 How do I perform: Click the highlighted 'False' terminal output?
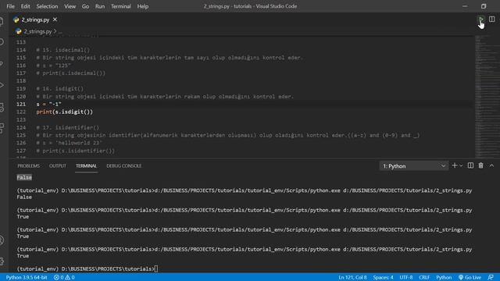click(x=24, y=177)
